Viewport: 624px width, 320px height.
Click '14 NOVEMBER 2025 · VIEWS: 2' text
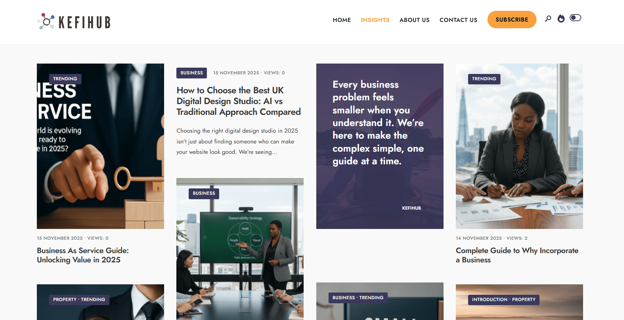(x=492, y=238)
